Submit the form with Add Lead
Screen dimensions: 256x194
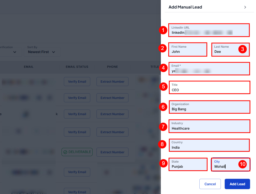point(237,184)
